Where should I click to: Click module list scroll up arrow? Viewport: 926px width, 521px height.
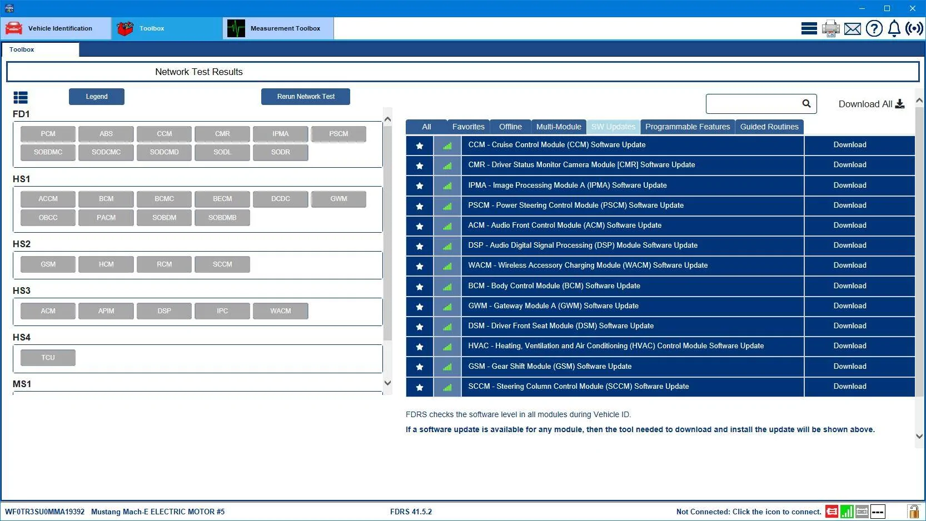[387, 119]
